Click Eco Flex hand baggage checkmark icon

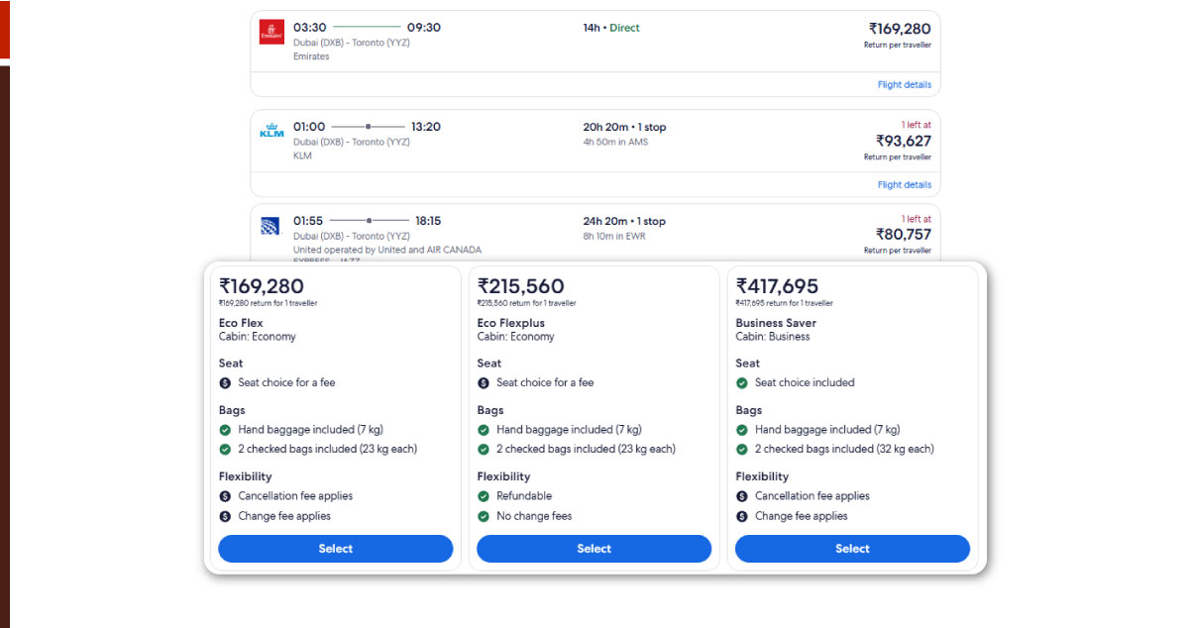click(x=225, y=430)
